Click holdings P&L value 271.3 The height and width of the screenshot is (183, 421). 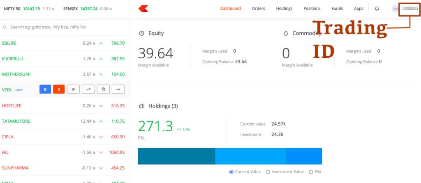click(155, 126)
